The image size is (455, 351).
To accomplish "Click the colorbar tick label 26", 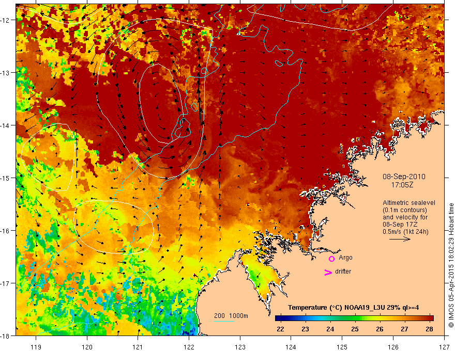I will click(380, 329).
